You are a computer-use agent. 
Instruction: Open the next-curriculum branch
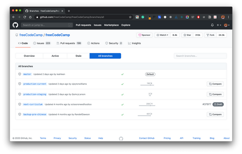tap(33, 104)
